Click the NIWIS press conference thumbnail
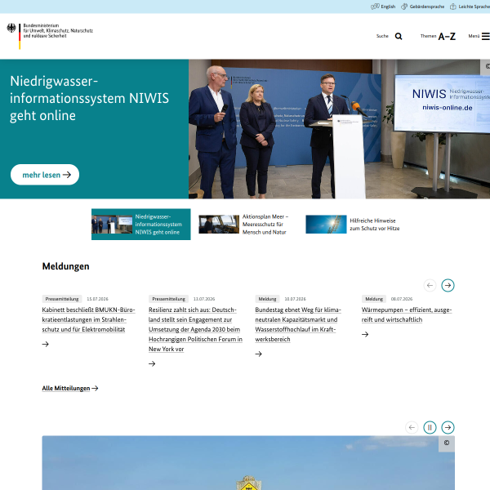The image size is (490, 490). pyautogui.click(x=112, y=225)
